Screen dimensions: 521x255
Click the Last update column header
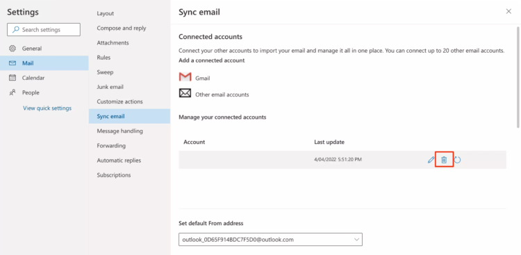pos(329,142)
